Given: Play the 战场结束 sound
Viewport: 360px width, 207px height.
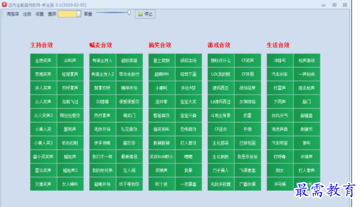Looking at the screenshot, I should point(248,88).
